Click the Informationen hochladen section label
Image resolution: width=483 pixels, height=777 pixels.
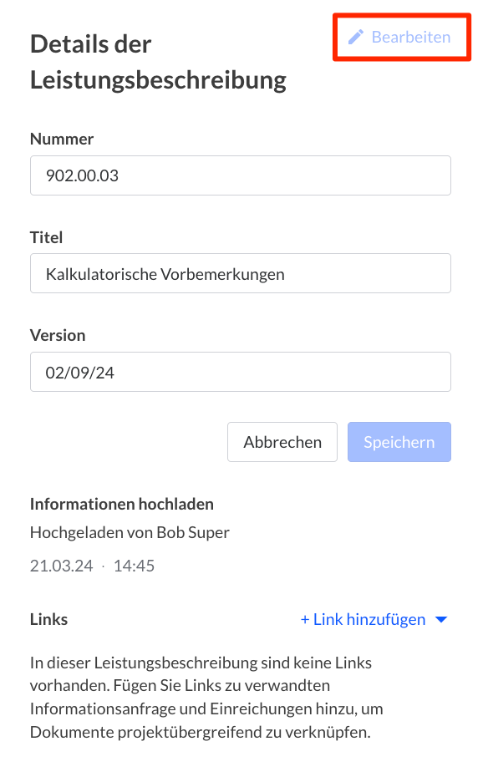tap(122, 504)
